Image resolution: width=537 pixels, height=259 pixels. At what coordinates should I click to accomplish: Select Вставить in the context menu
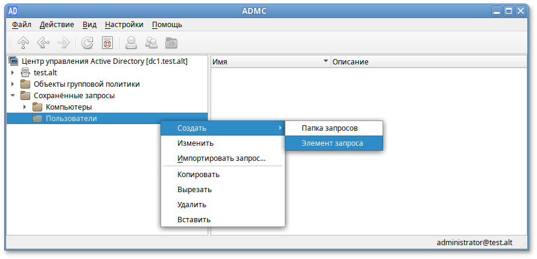223,220
